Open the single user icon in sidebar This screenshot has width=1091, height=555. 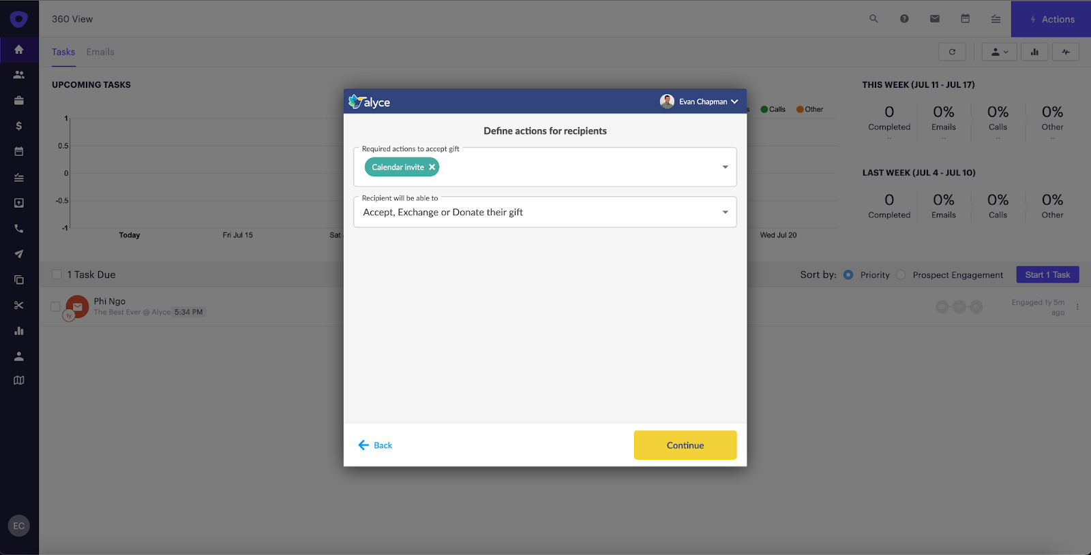point(19,356)
